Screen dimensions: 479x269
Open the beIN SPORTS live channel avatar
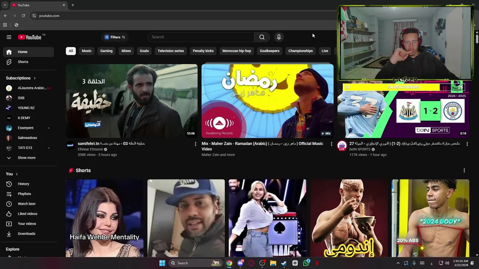(342, 146)
